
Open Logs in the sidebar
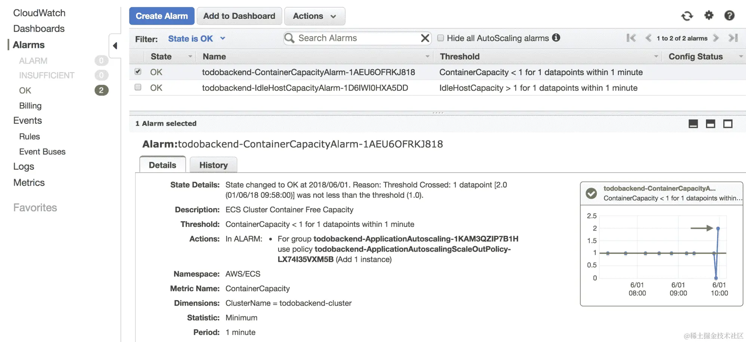[24, 166]
